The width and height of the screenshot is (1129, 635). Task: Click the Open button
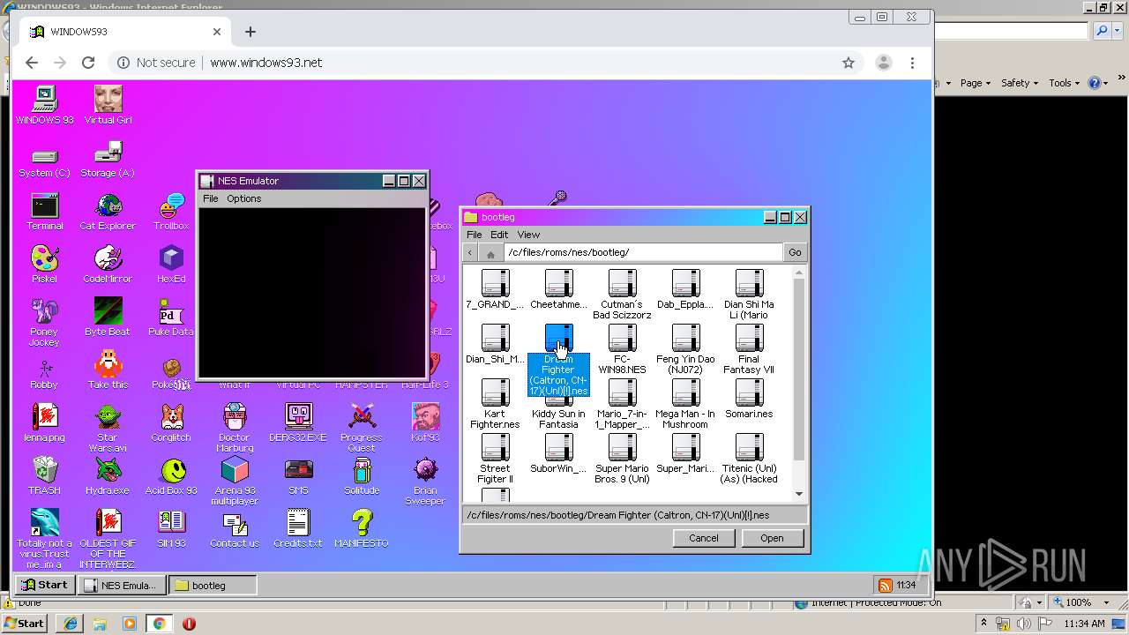point(772,538)
